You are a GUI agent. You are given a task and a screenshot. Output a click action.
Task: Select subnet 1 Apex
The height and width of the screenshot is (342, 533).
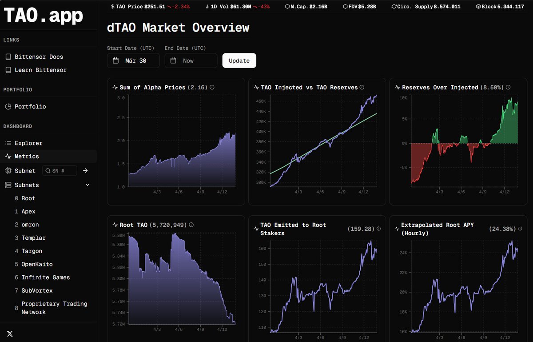point(25,212)
